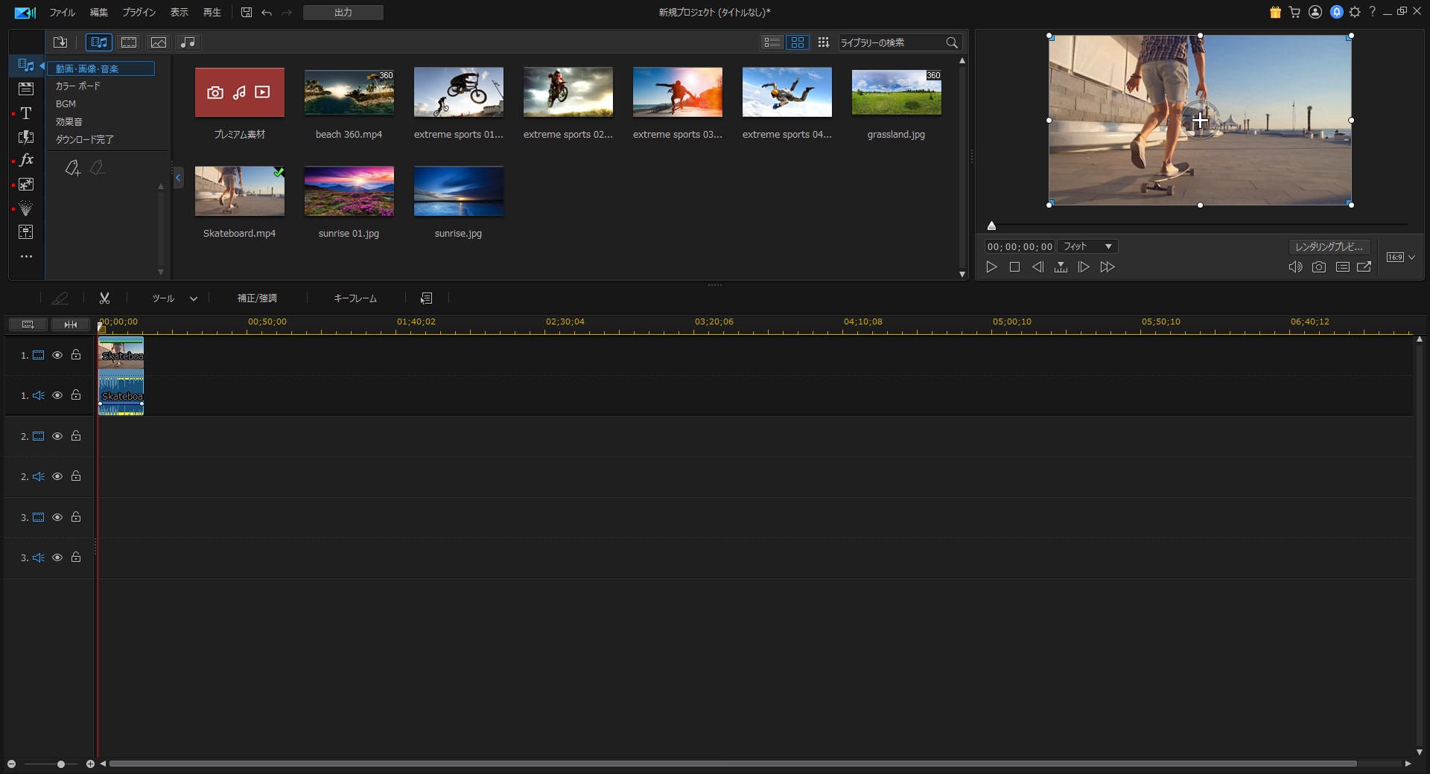This screenshot has width=1430, height=774.
Task: Click the scissors split clip tool
Action: click(x=104, y=298)
